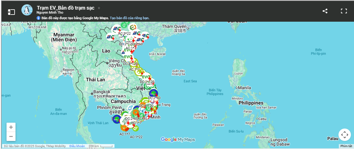Click the East Sea label
The height and width of the screenshot is (149, 354).
190,81
